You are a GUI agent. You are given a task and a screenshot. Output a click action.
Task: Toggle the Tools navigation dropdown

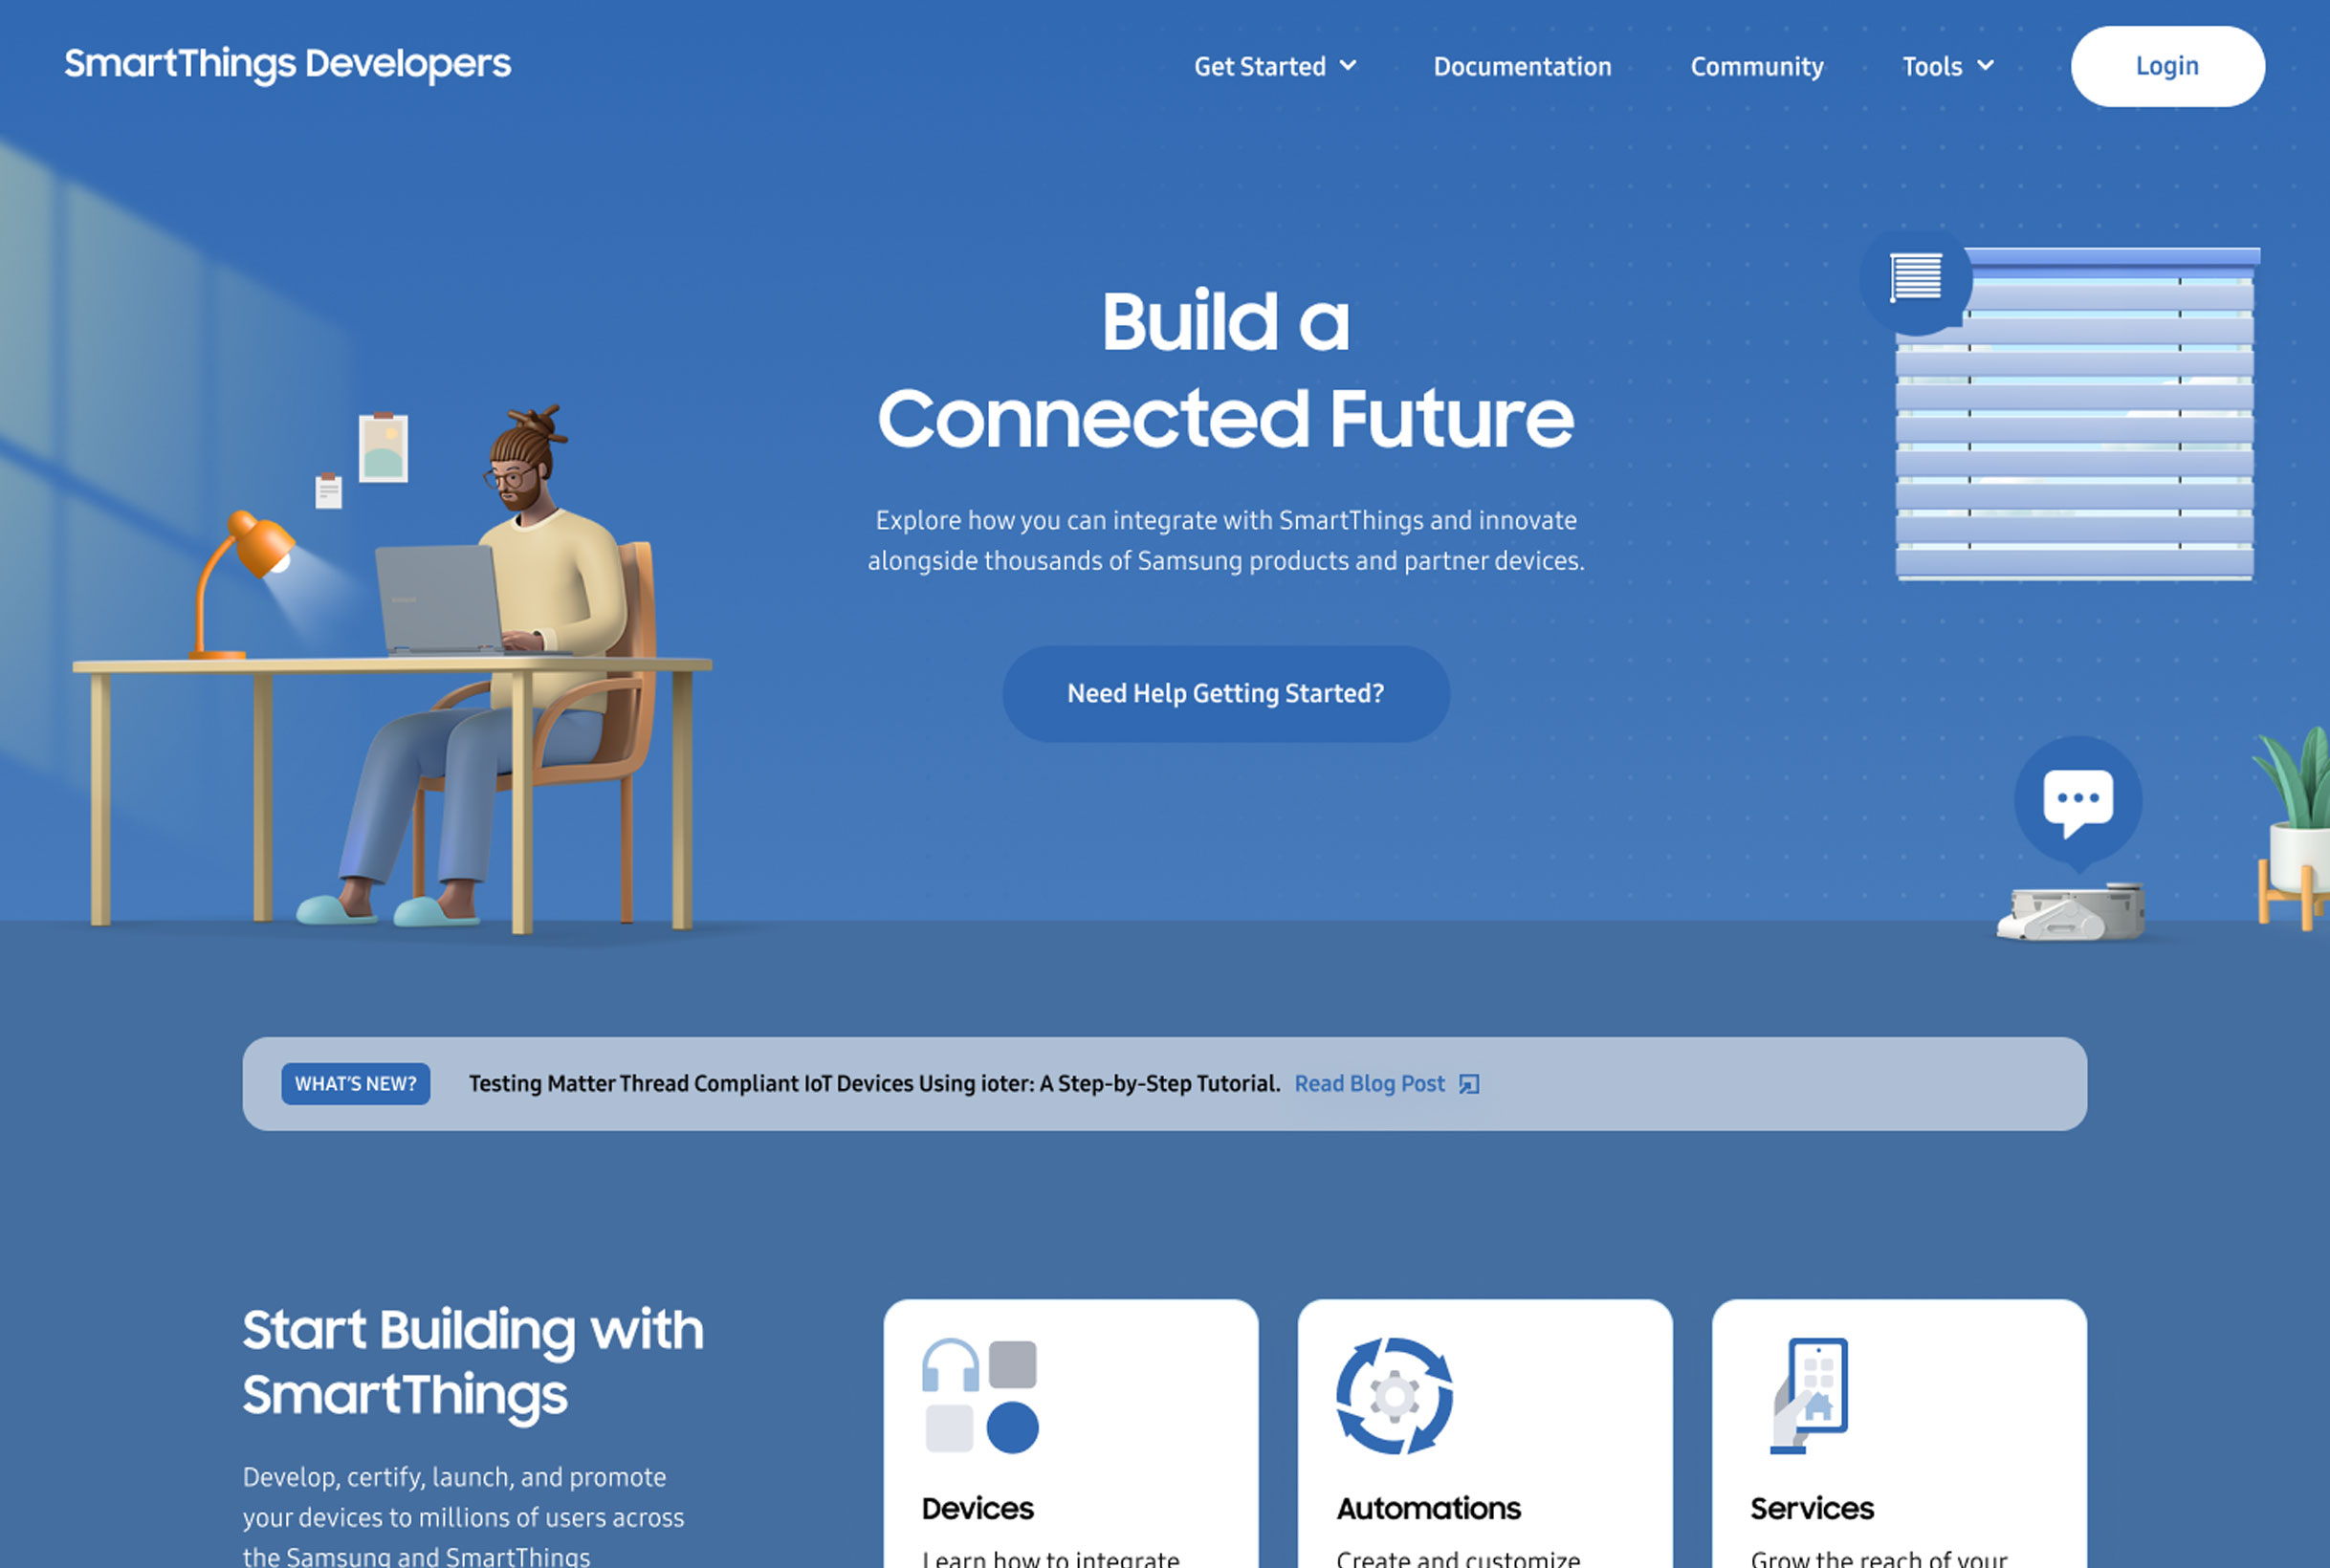(1946, 65)
